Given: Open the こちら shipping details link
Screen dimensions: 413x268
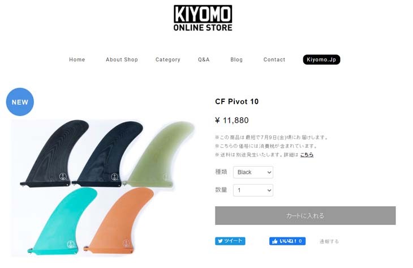Looking at the screenshot, I should (x=307, y=155).
